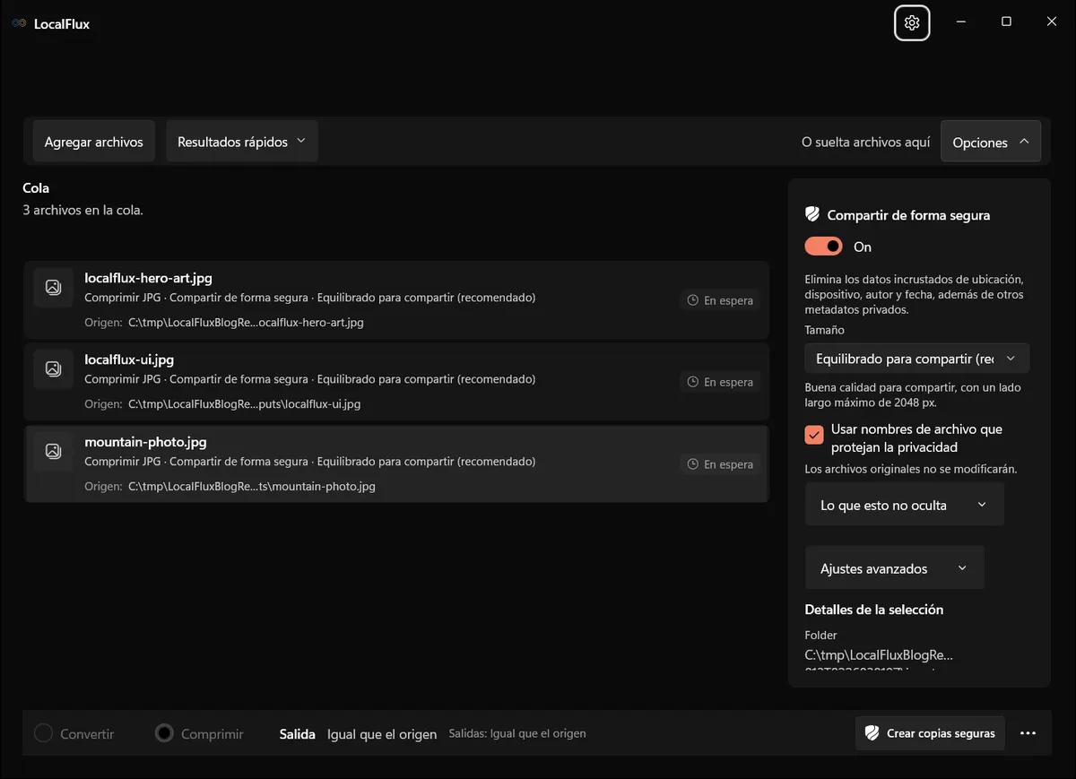Click 'Los archivos originales no se modificarán.' note
This screenshot has height=779, width=1076.
[x=911, y=469]
